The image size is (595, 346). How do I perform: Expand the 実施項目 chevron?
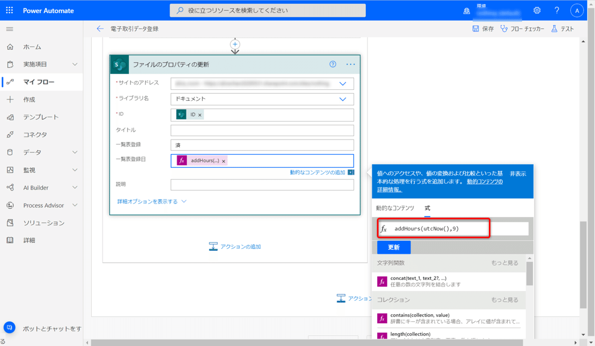click(75, 65)
